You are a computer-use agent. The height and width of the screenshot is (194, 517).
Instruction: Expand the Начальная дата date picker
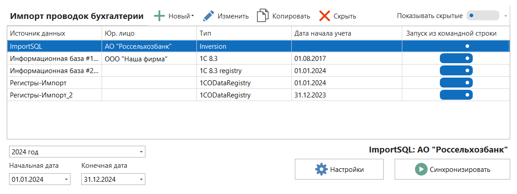click(67, 180)
